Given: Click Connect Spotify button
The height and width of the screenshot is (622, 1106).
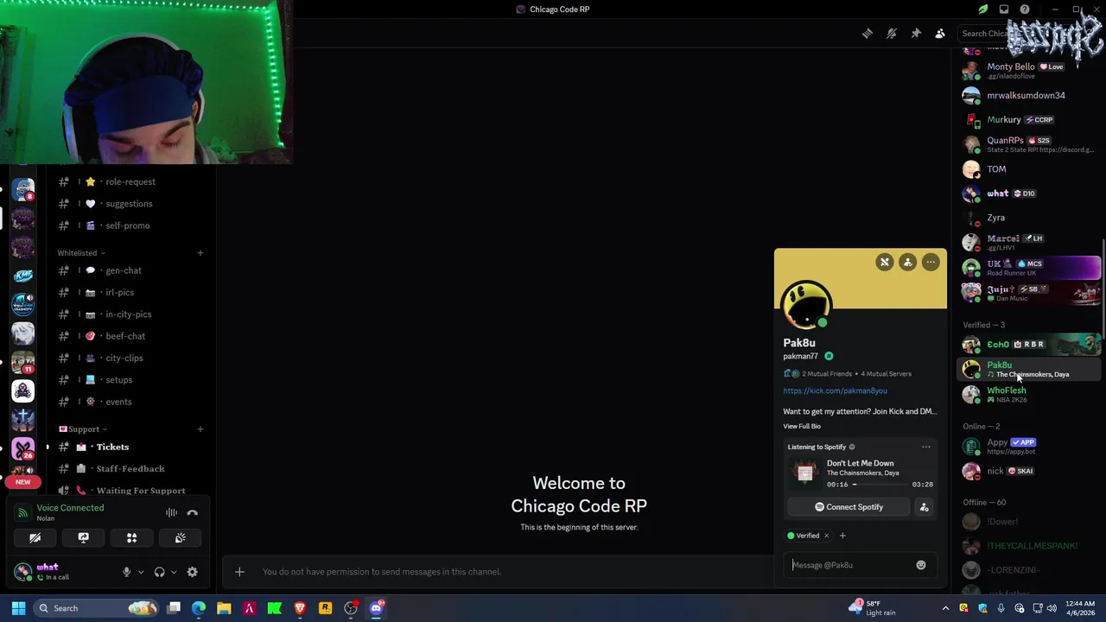Looking at the screenshot, I should pyautogui.click(x=849, y=507).
